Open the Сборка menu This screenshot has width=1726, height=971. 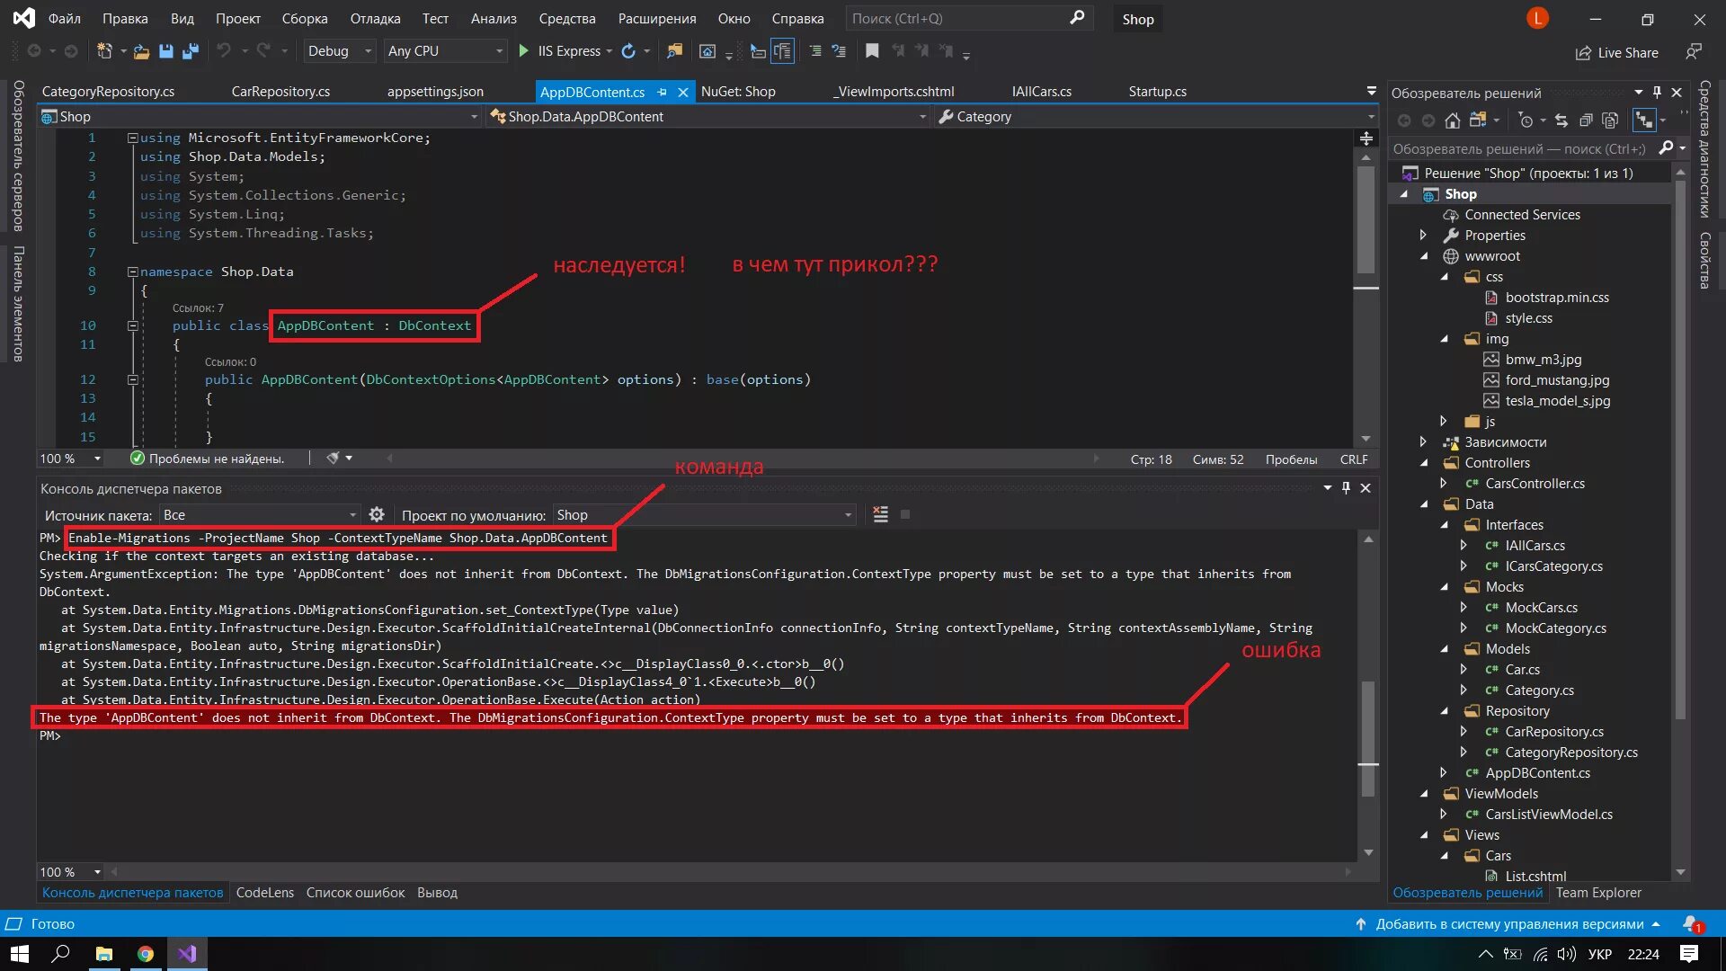click(304, 19)
